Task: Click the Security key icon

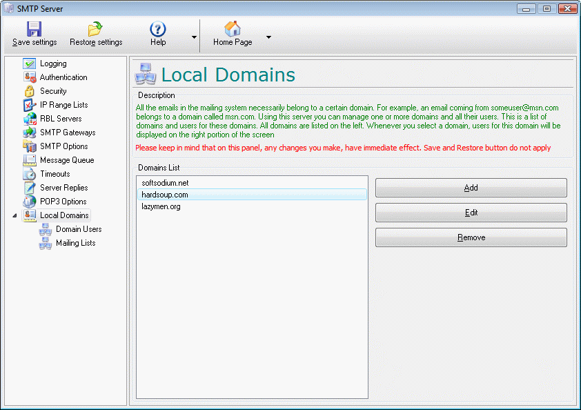Action: click(x=30, y=90)
